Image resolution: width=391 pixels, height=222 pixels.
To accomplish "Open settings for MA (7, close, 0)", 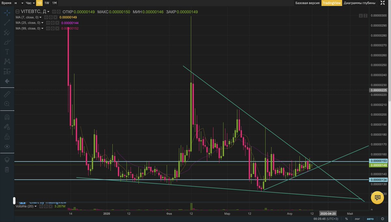I will [x=51, y=17].
